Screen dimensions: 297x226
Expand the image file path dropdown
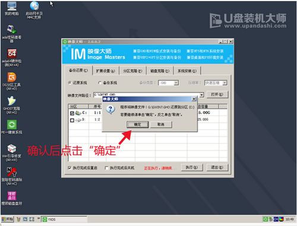[201, 95]
